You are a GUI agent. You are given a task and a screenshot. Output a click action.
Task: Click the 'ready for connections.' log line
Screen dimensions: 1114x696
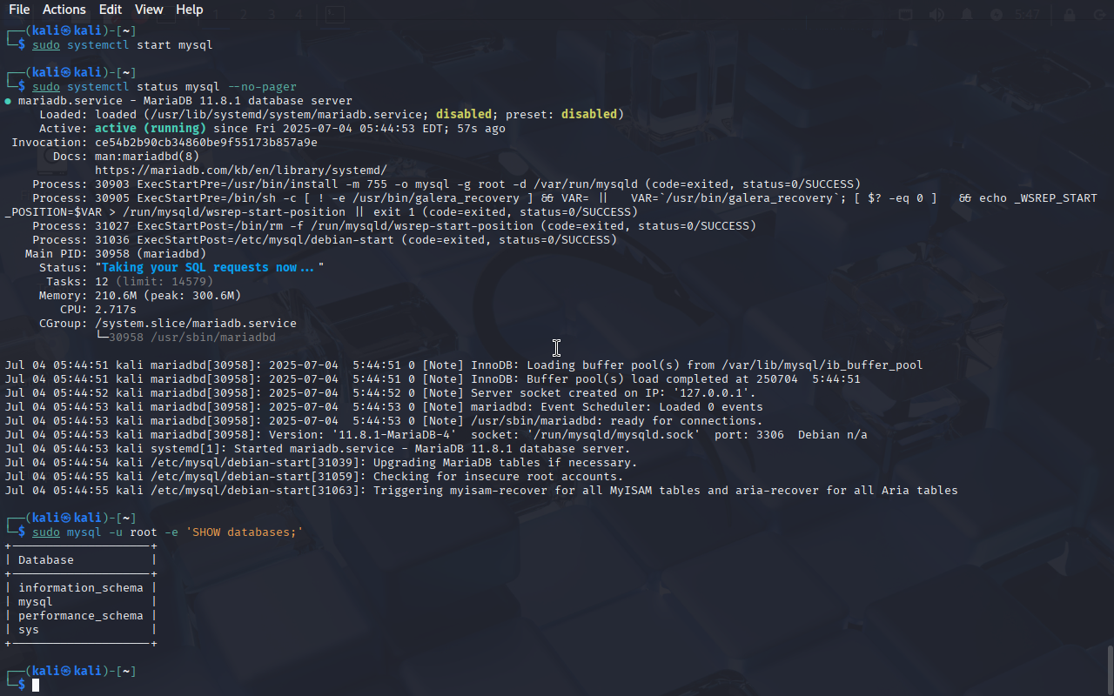(x=384, y=421)
